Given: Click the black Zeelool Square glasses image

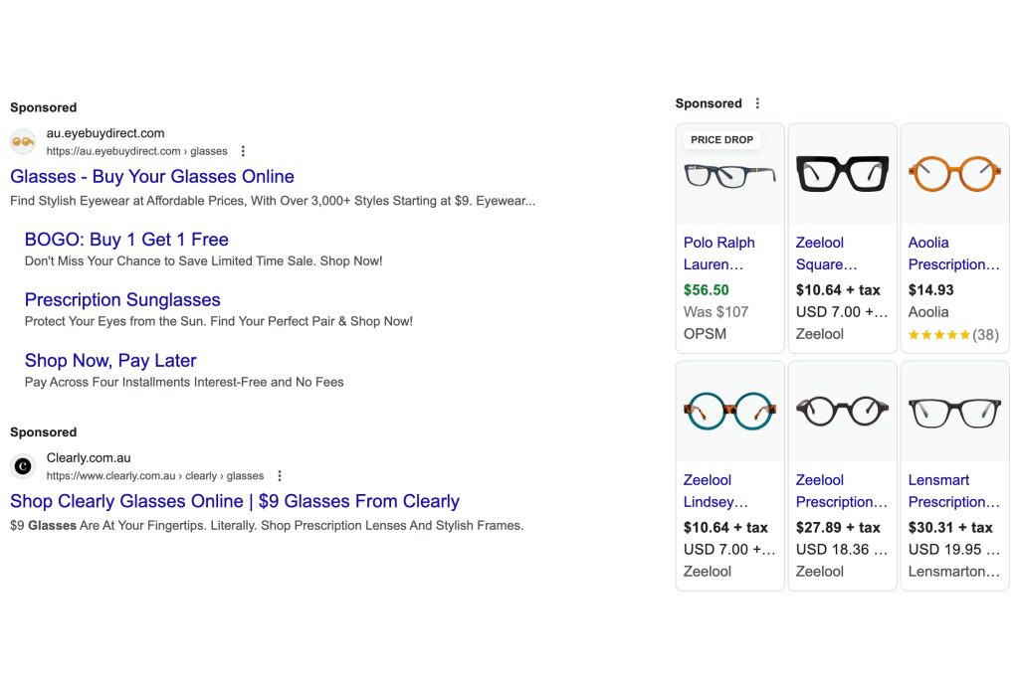Looking at the screenshot, I should 842,174.
